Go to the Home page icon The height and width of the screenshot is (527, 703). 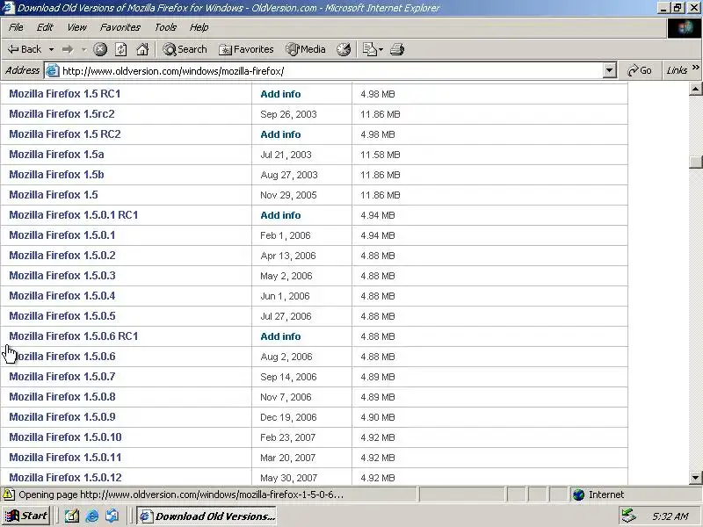(x=142, y=49)
